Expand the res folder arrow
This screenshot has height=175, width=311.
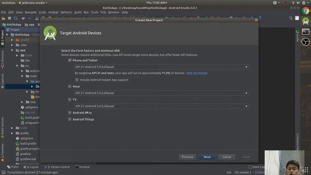(x=27, y=92)
